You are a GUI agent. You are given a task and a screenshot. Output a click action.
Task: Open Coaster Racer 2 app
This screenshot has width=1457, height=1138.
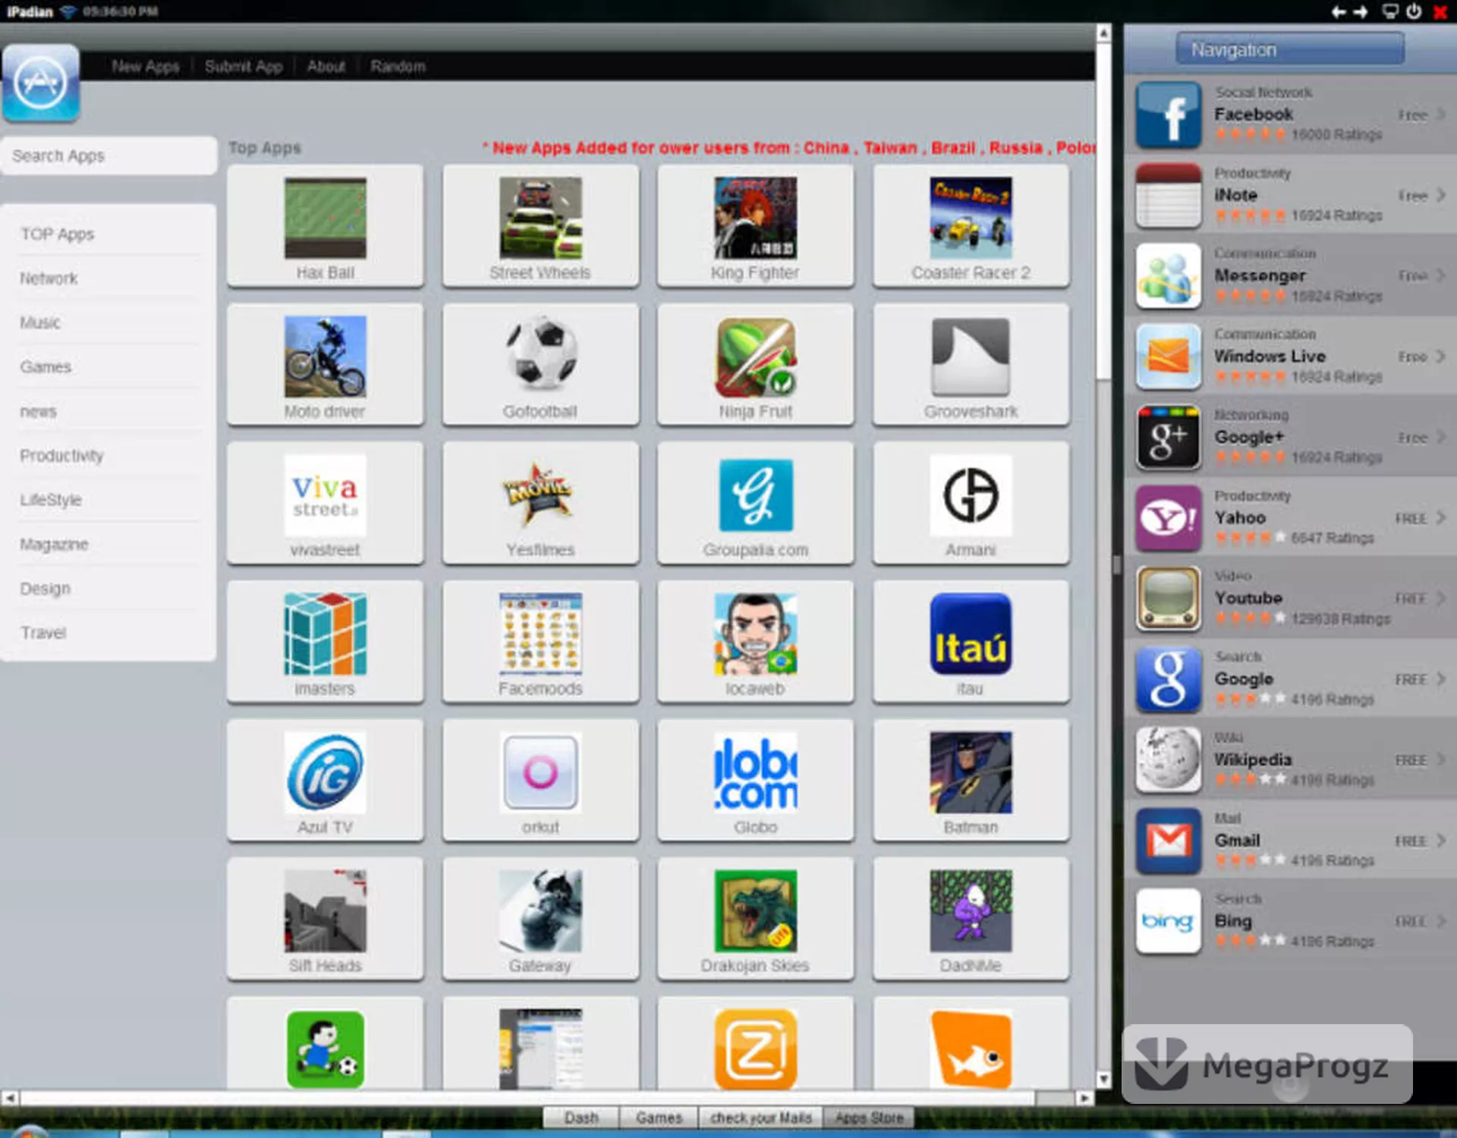click(x=971, y=226)
